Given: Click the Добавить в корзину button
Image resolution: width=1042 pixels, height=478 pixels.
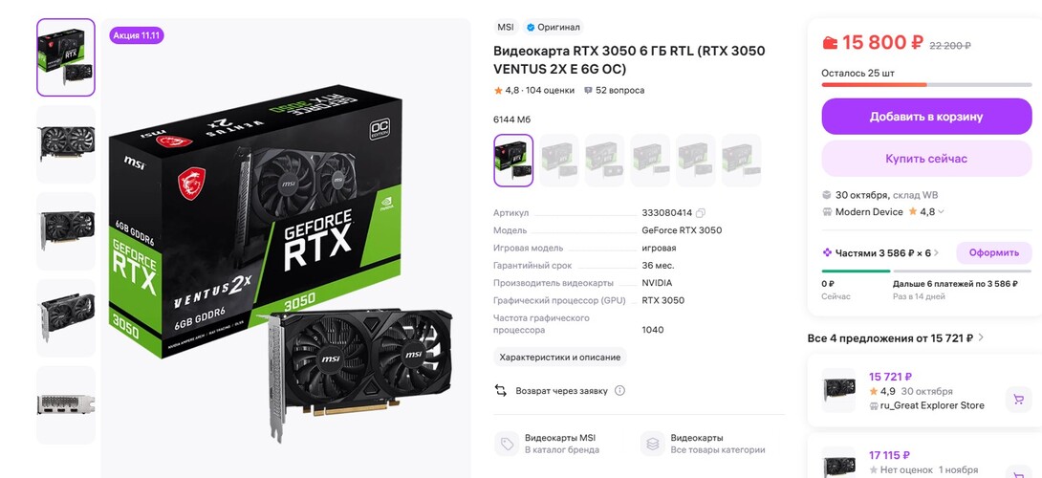Looking at the screenshot, I should (926, 117).
